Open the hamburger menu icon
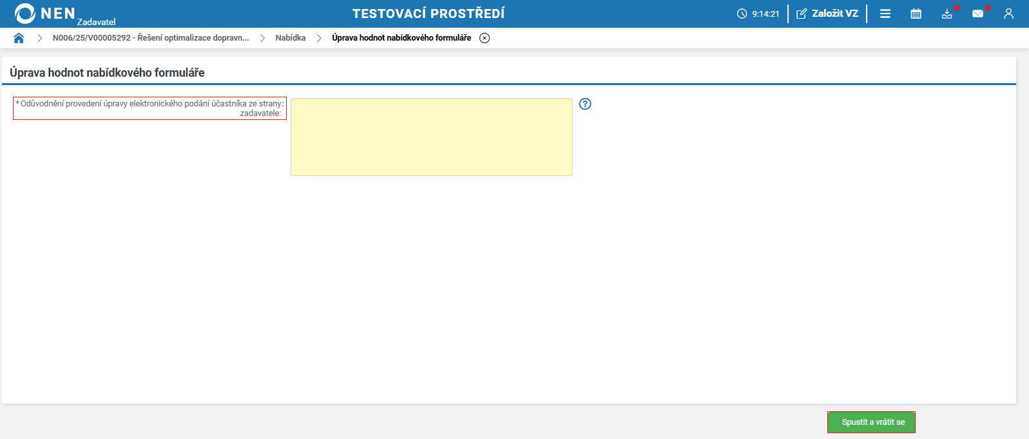1029x439 pixels. pyautogui.click(x=885, y=14)
